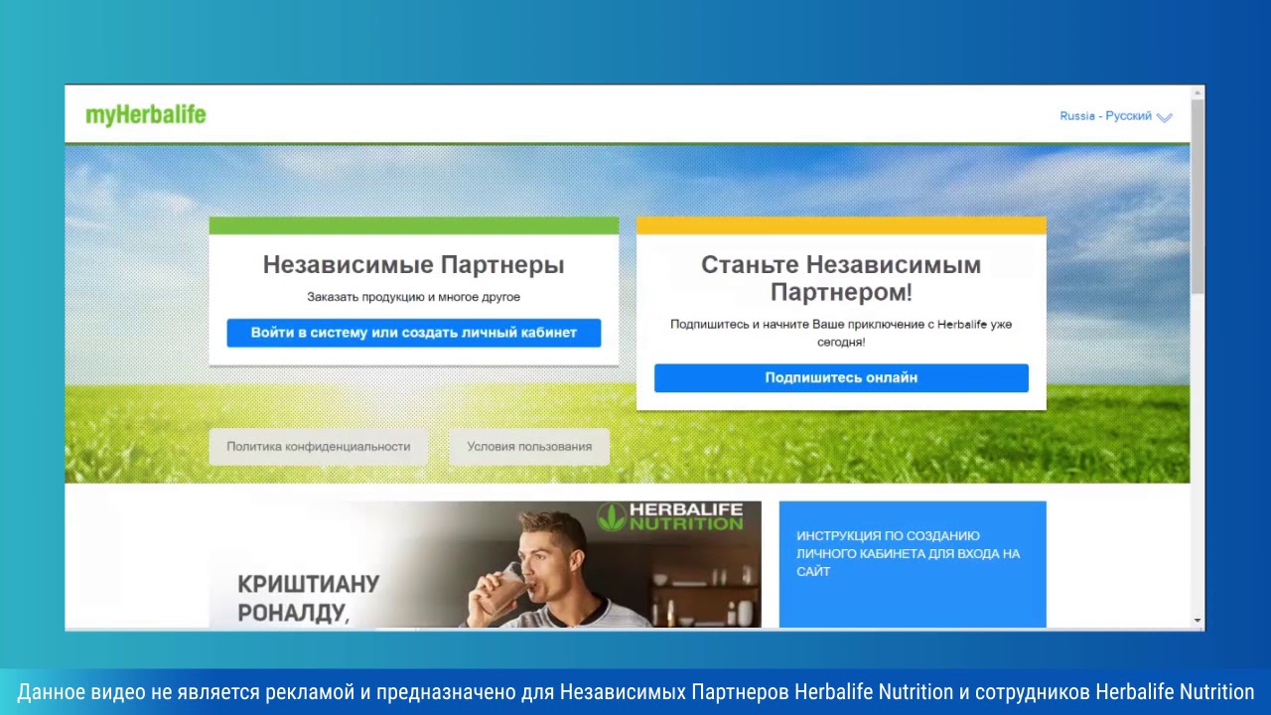Open Условия пользования
Screen dimensions: 1271x715
529,446
